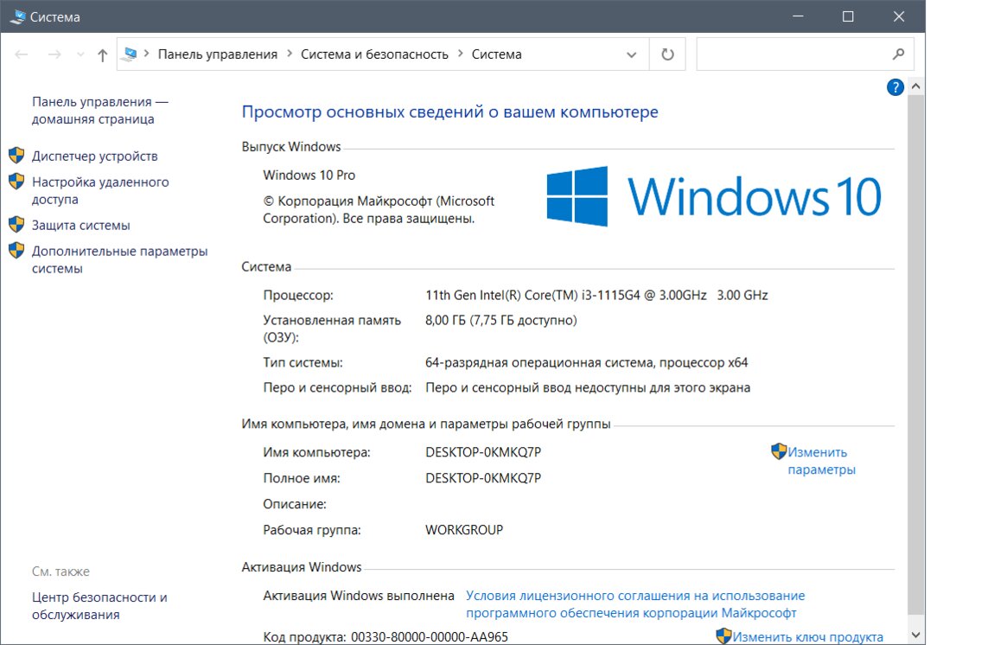This screenshot has height=645, width=994.
Task: Expand chevron after Панель управления breadcrumb
Action: coord(290,54)
